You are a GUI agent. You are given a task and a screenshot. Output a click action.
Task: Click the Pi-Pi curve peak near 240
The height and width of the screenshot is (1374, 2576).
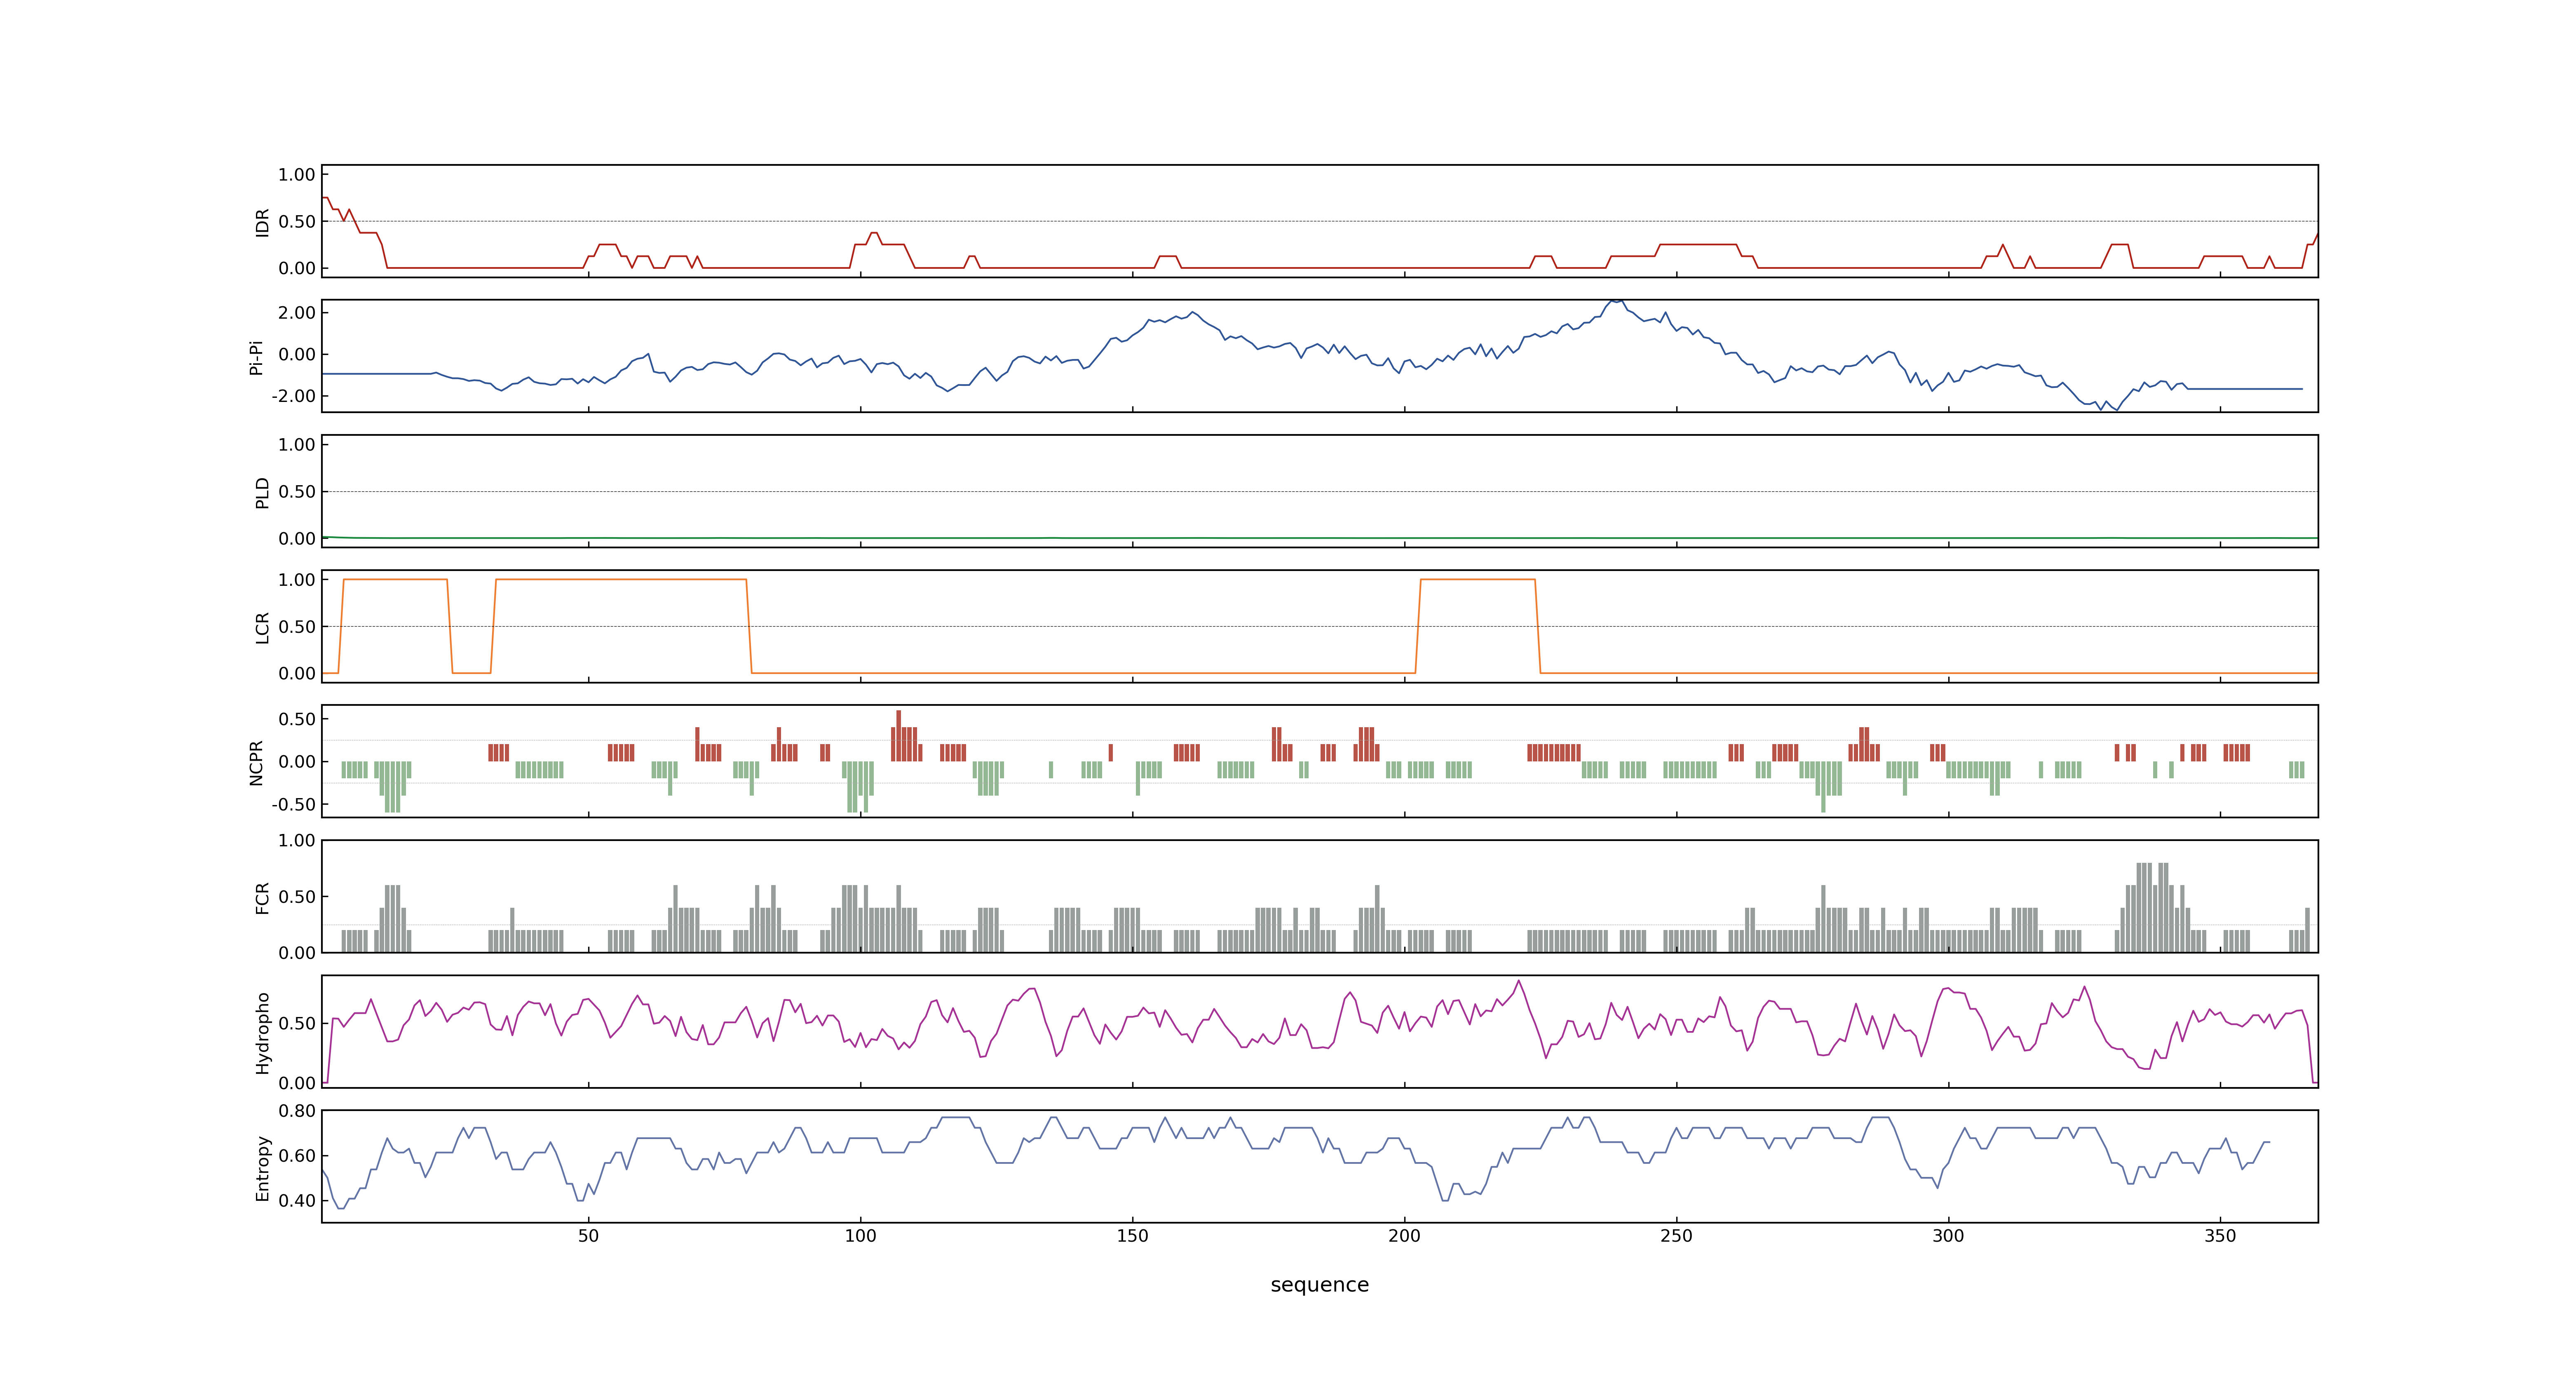[1616, 301]
